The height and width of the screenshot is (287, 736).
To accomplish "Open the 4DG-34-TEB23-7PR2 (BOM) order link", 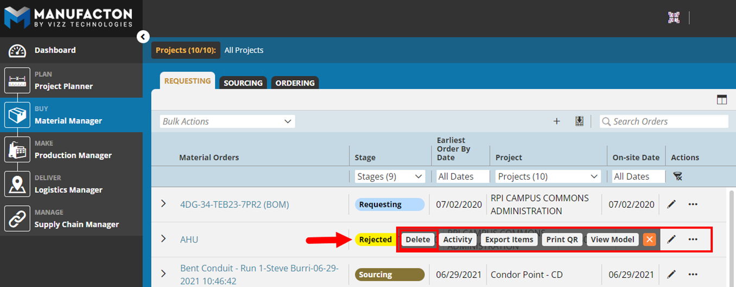I will pos(234,204).
